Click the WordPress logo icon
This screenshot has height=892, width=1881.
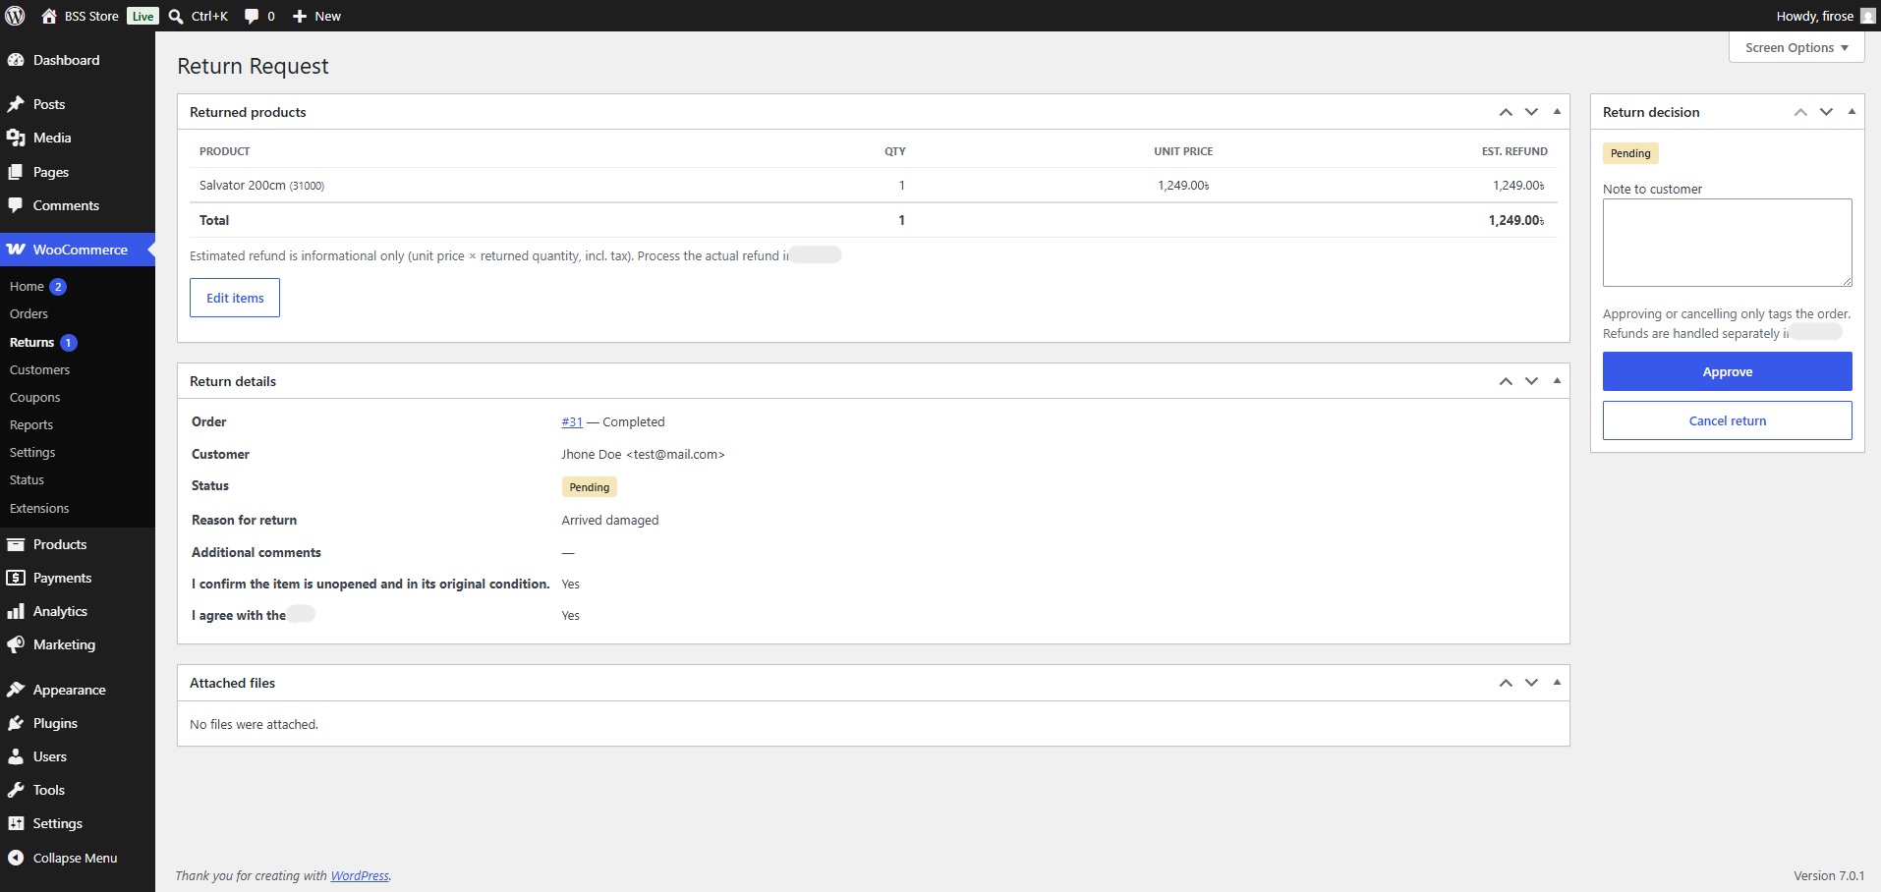pyautogui.click(x=16, y=16)
